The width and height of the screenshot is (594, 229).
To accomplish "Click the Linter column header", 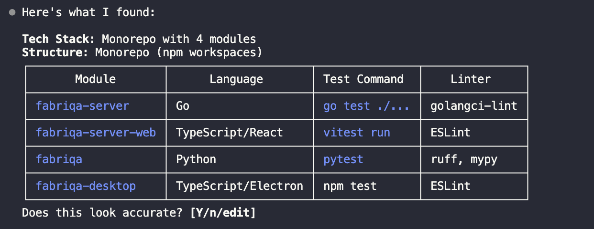I will [x=471, y=79].
